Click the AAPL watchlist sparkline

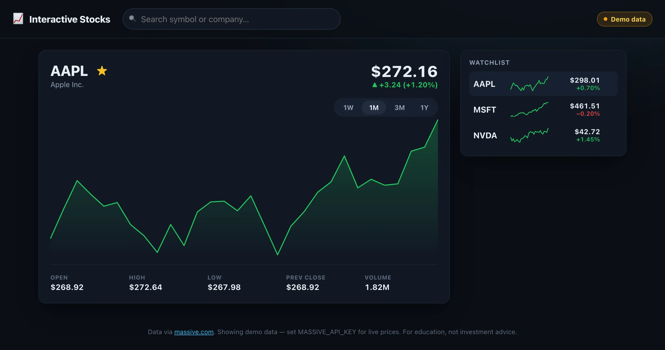click(x=529, y=84)
